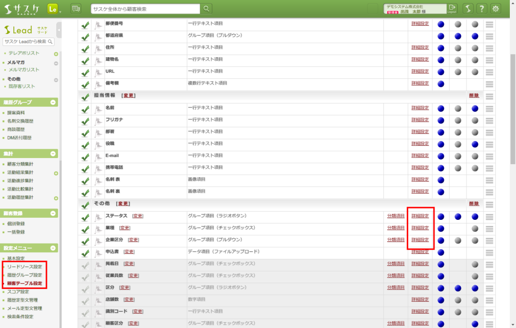Open the gear settings icon in header
The image size is (516, 328).
coord(495,9)
